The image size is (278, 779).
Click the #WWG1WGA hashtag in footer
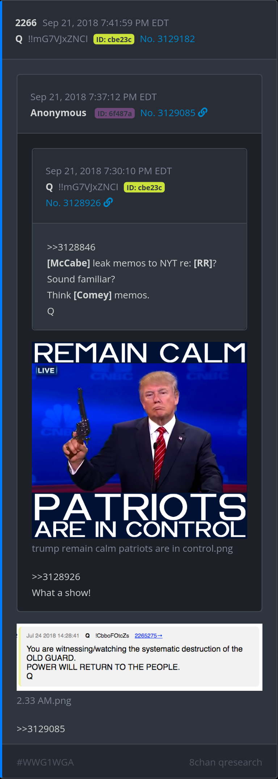coord(45,762)
